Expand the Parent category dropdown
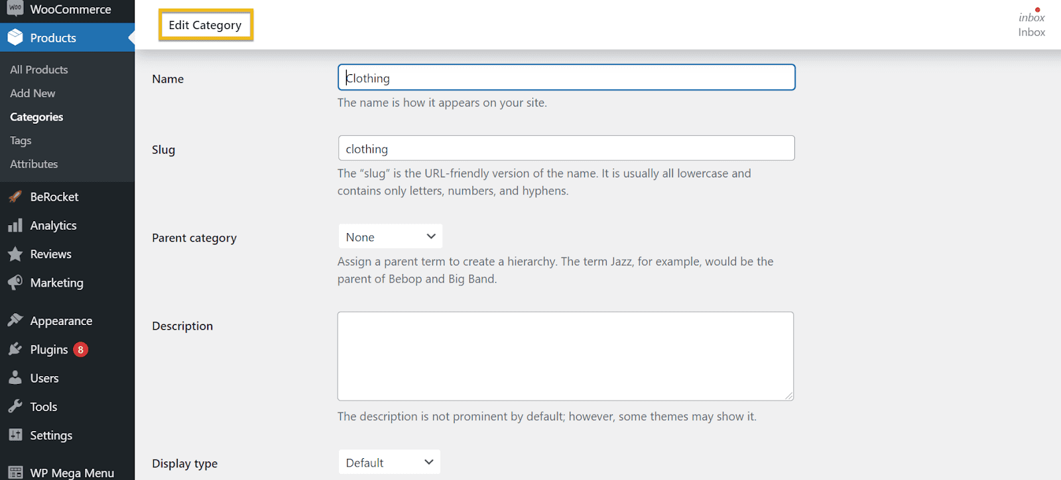 point(390,236)
